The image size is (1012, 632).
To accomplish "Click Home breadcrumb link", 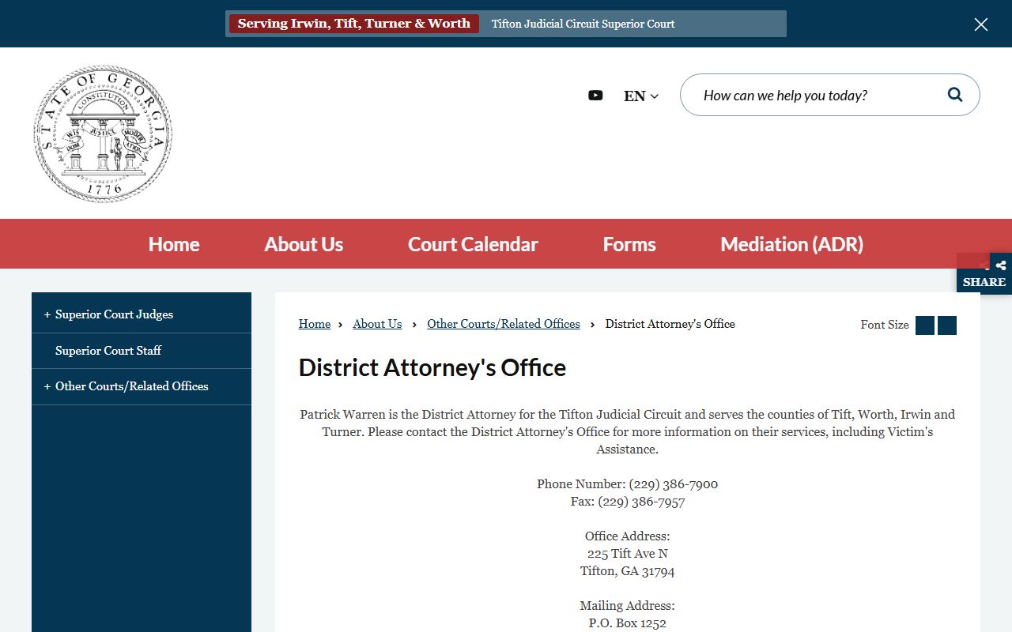I will click(315, 324).
